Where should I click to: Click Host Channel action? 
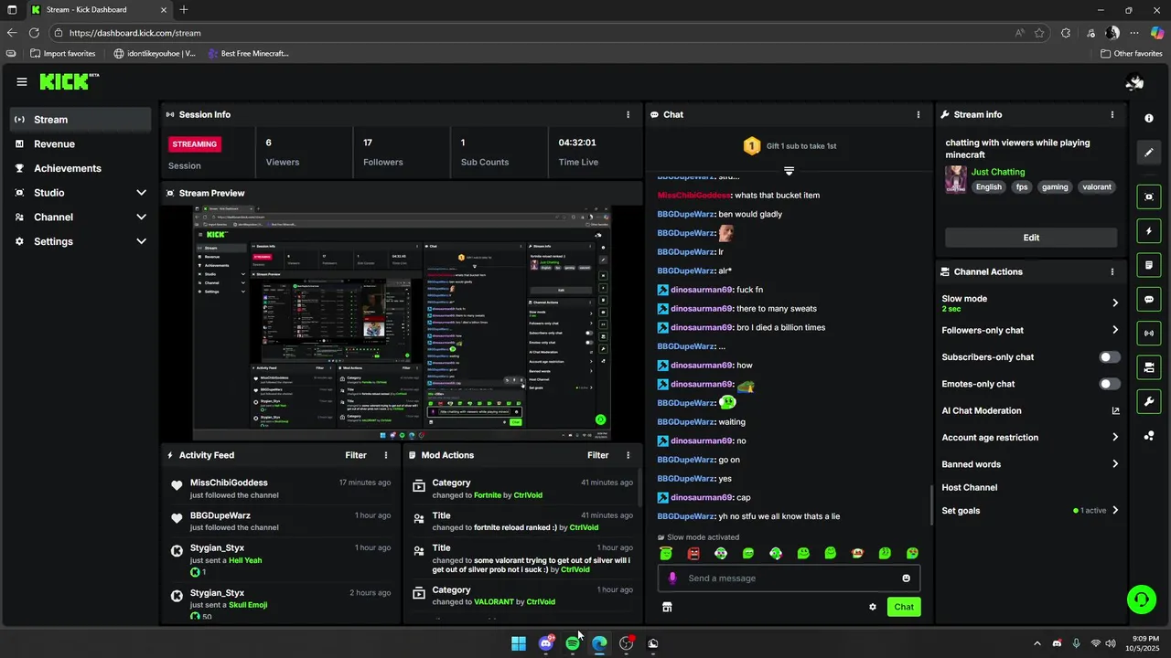click(970, 488)
